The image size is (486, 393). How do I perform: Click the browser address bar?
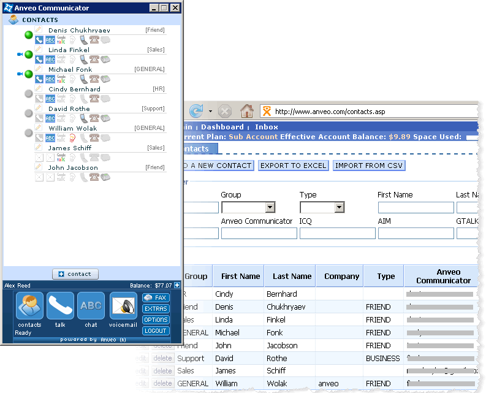click(x=369, y=112)
